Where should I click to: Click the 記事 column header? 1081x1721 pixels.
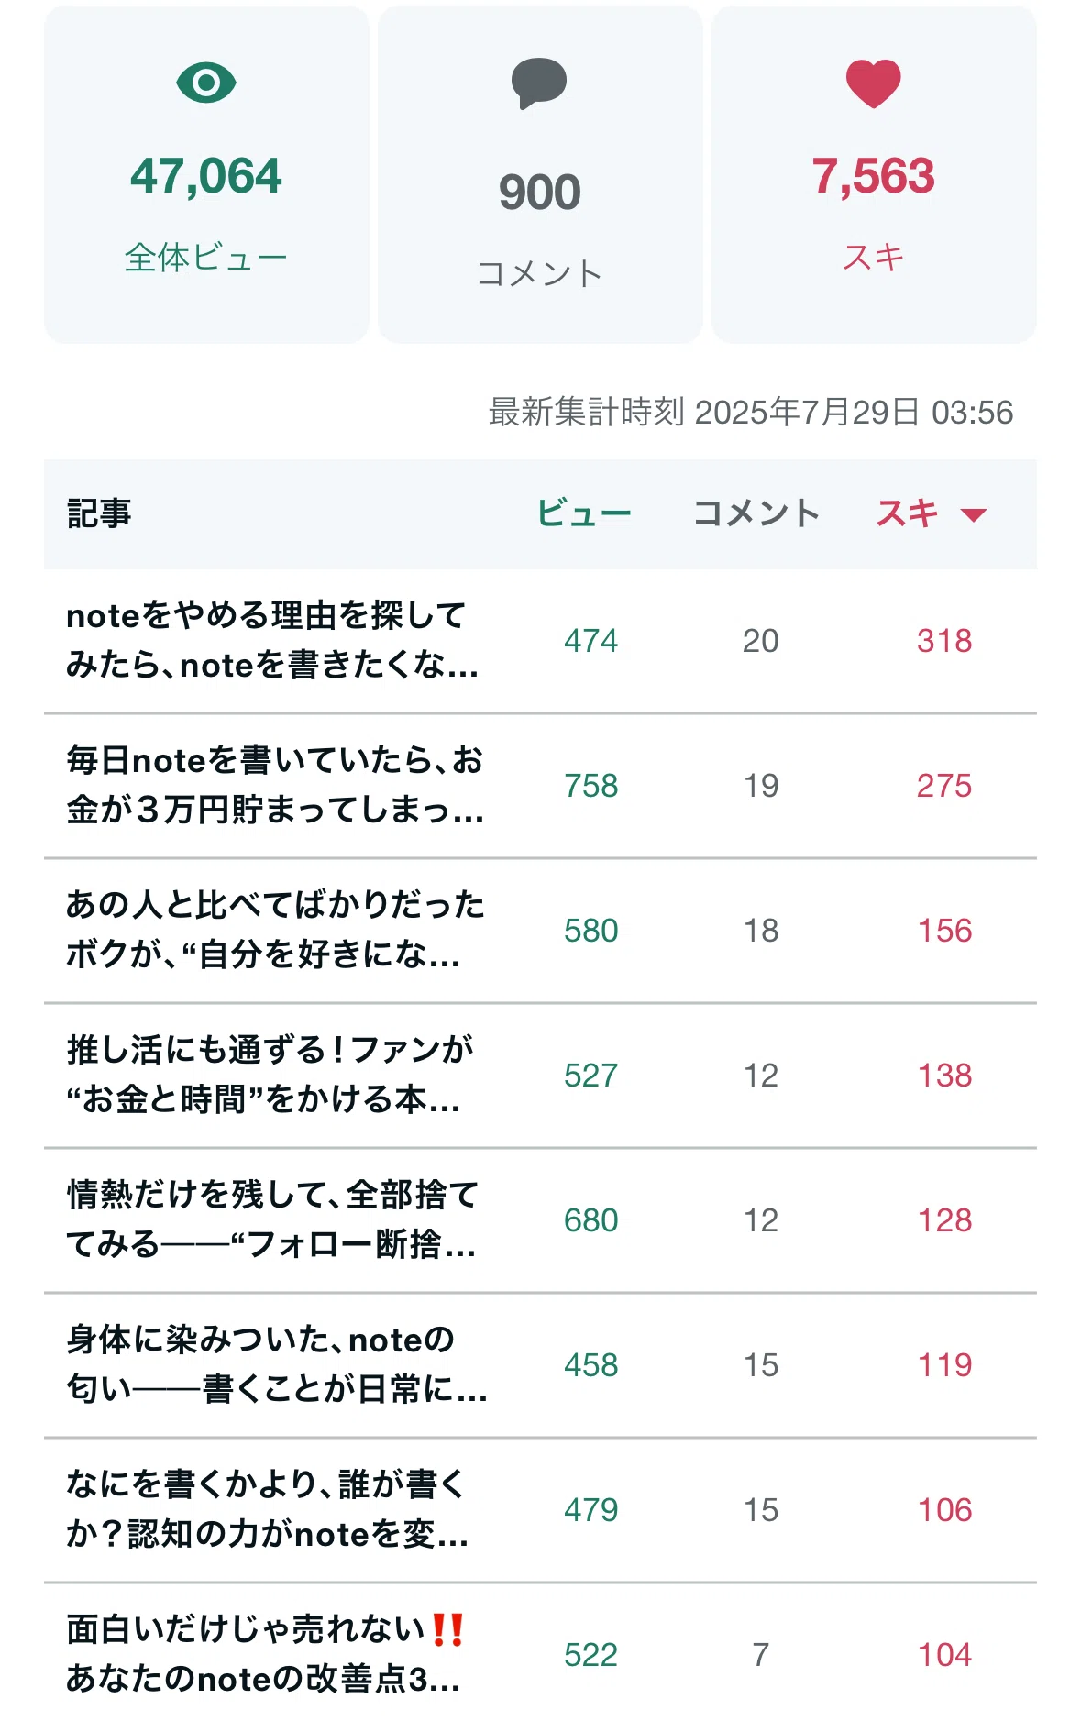99,513
